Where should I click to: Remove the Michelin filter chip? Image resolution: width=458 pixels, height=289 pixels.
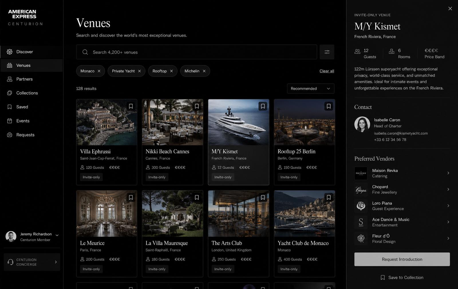[204, 71]
